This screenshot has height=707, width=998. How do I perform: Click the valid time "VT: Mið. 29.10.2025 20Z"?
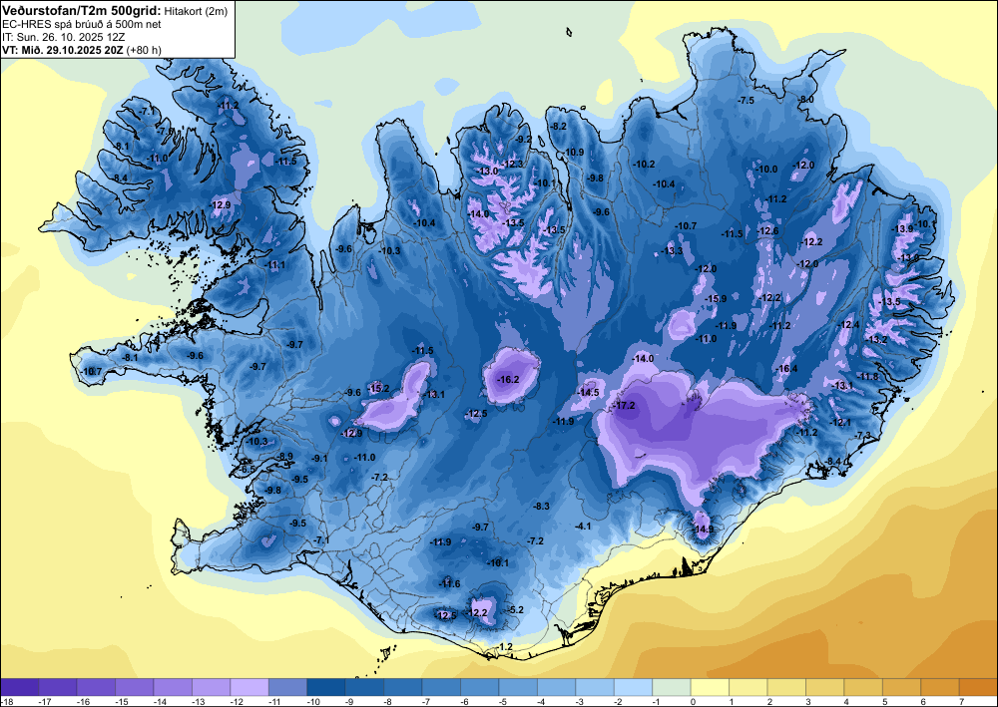pos(64,50)
